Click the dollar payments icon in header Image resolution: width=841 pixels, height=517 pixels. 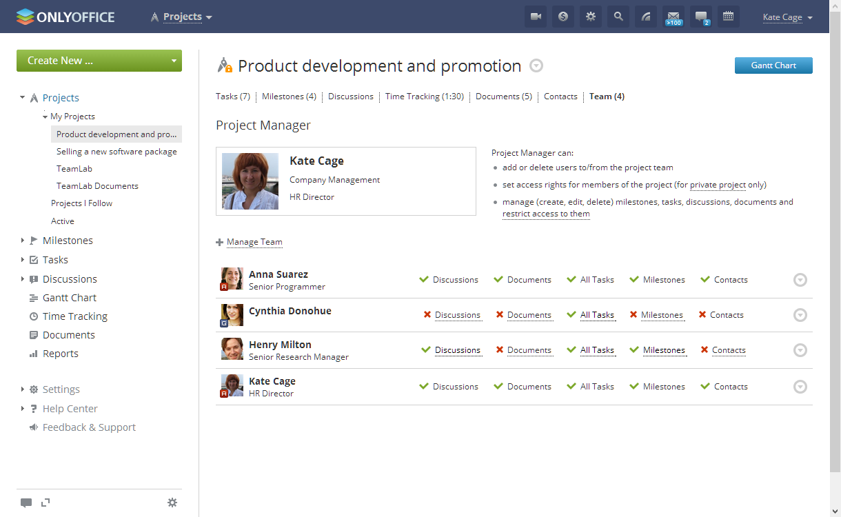coord(563,17)
